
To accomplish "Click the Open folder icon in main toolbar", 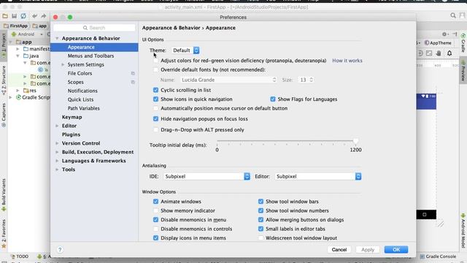I will [x=5, y=16].
